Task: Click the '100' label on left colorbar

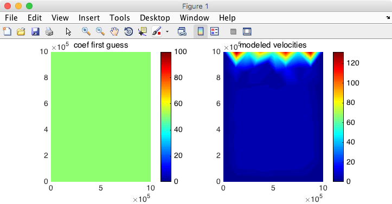Action: coord(181,51)
